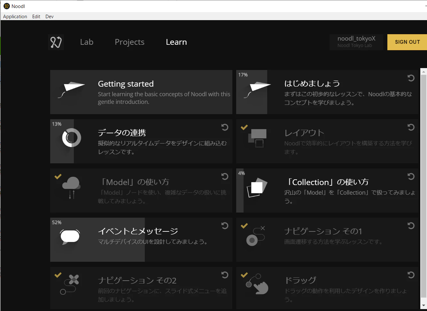Click the paper plane icon of Getting started

click(x=71, y=90)
